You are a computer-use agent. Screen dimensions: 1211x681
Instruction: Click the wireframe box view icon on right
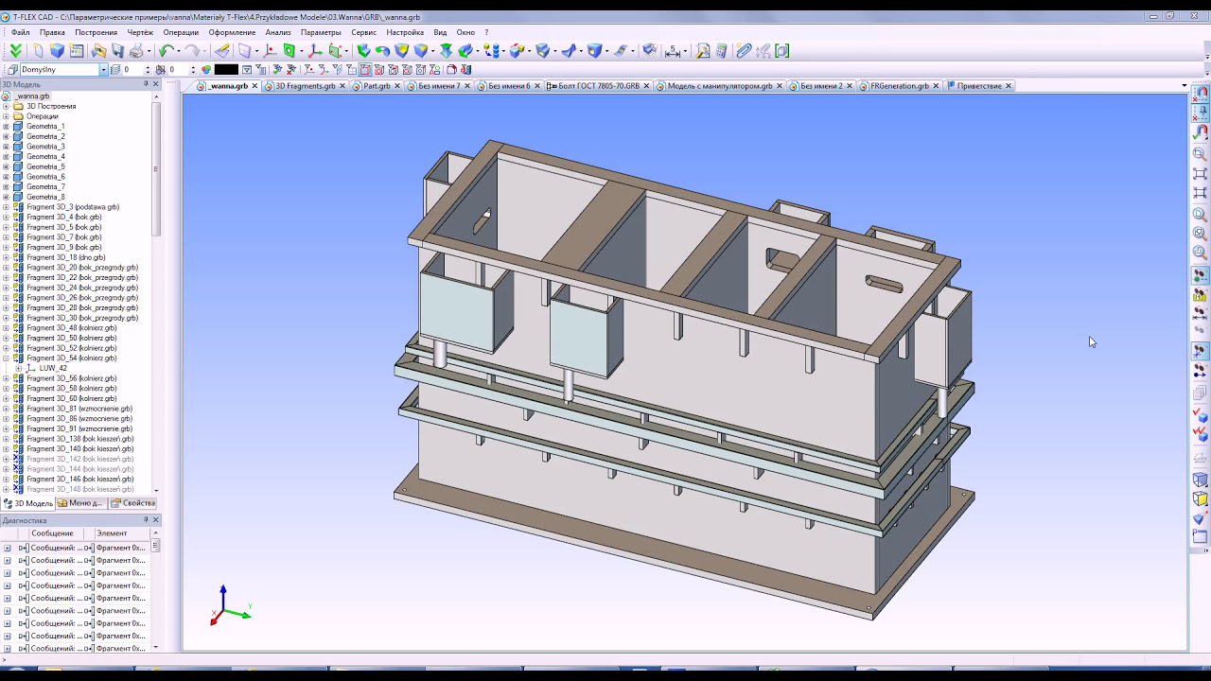click(1200, 499)
